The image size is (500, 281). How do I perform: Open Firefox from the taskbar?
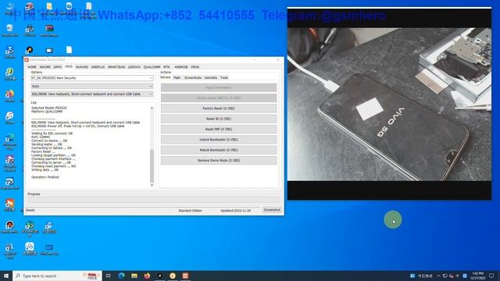[x=147, y=276]
